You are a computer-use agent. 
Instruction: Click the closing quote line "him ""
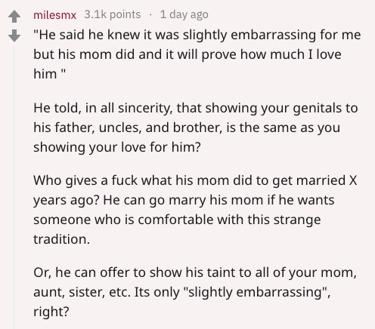coord(49,74)
